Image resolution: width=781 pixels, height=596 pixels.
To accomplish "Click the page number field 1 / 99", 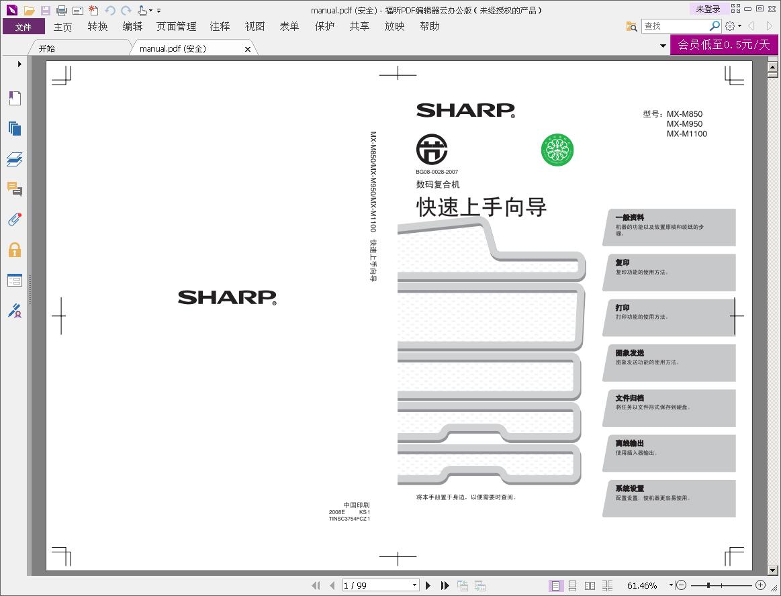I will coord(376,585).
